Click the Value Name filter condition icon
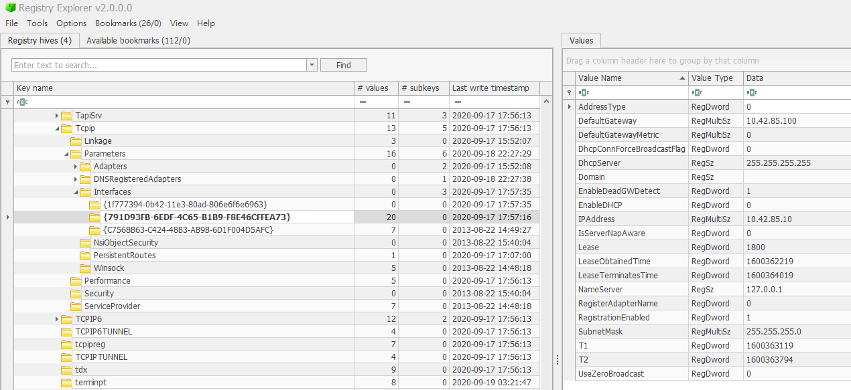This screenshot has width=851, height=390. 584,92
